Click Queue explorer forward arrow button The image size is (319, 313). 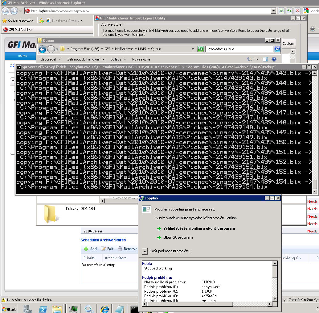(x=51, y=49)
